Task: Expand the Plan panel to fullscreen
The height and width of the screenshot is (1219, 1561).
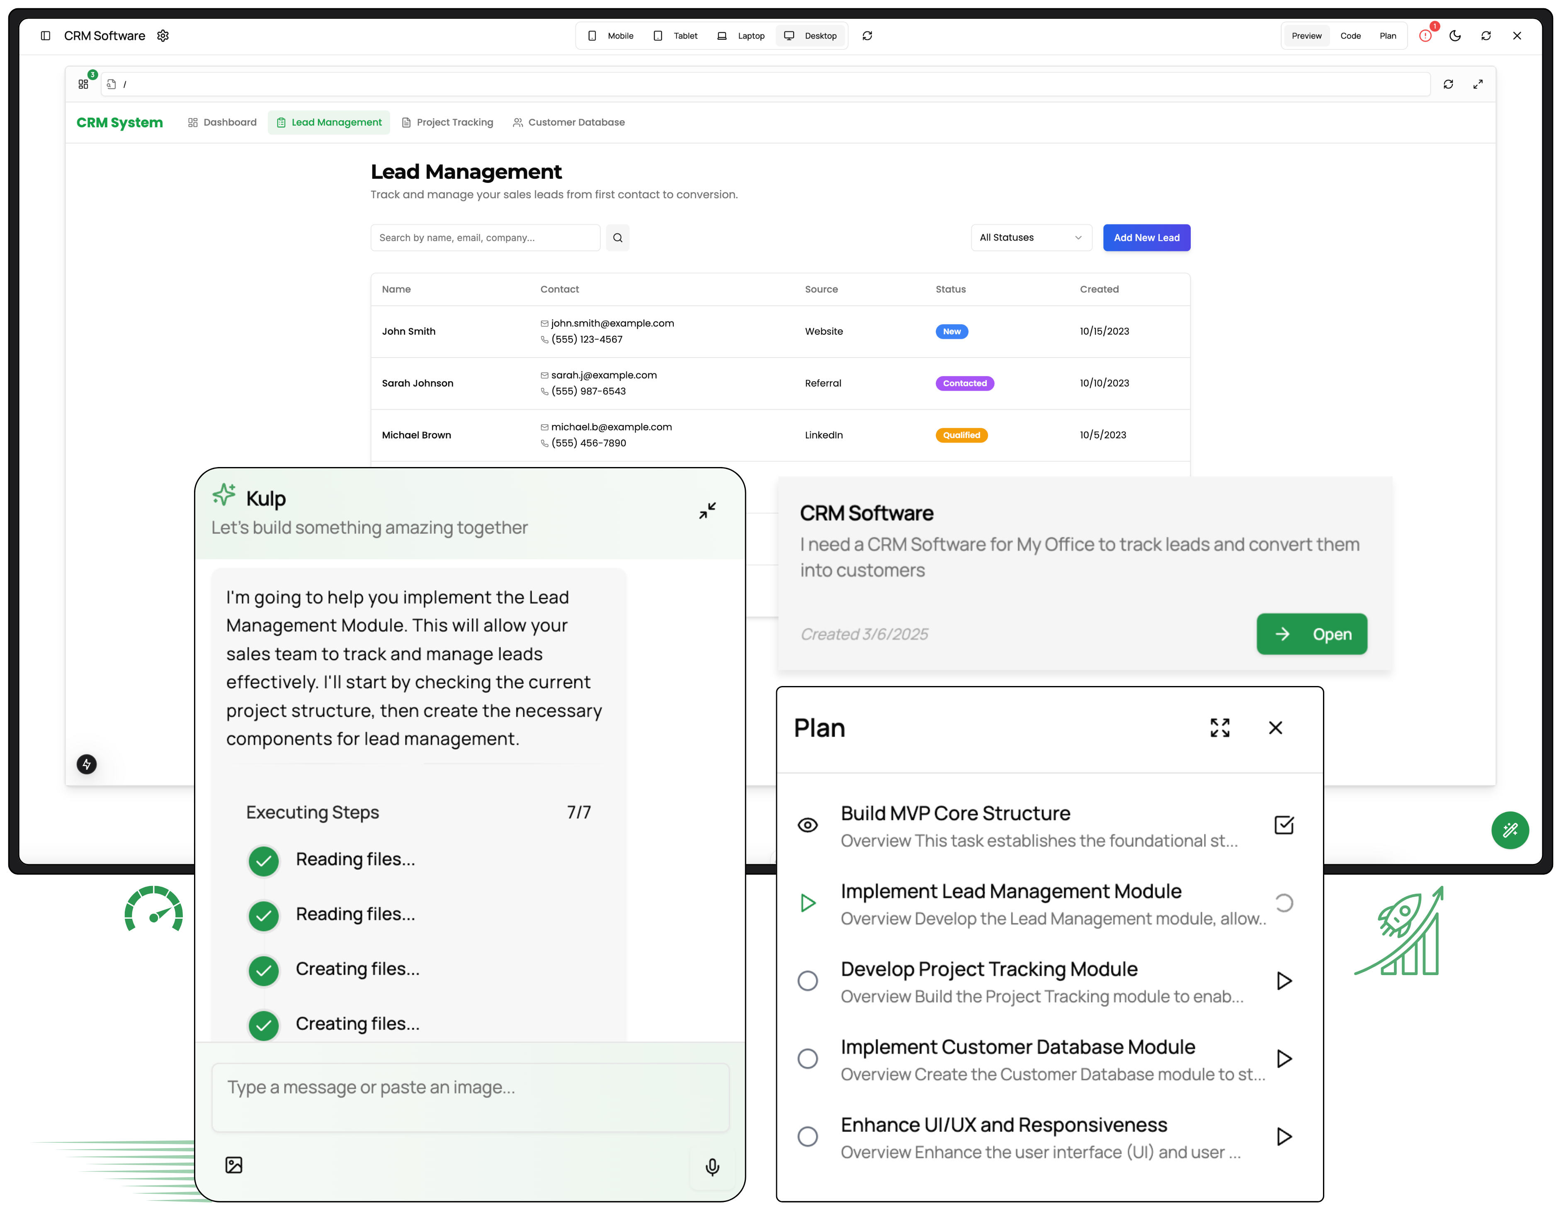Action: [1219, 728]
